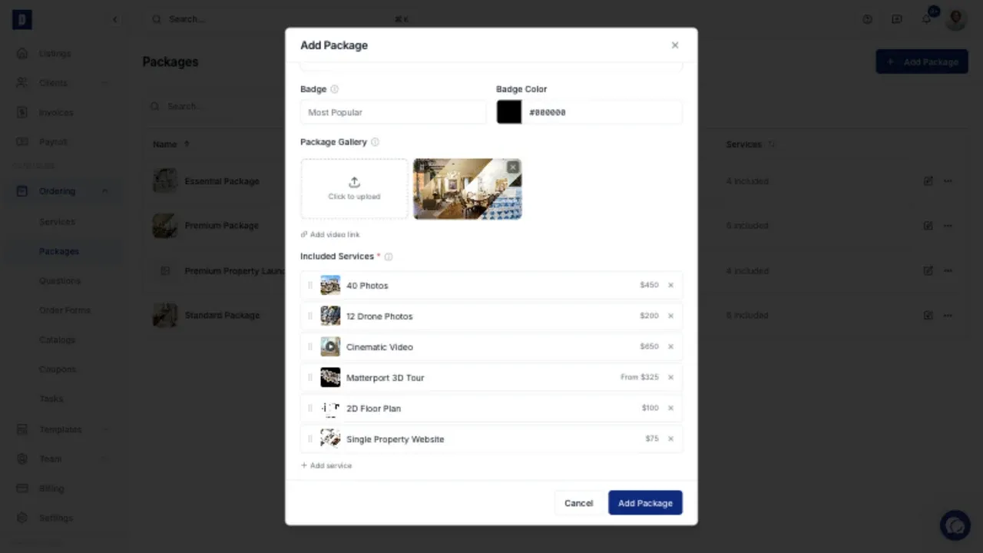Click the Badge info icon
The height and width of the screenshot is (553, 983).
click(x=334, y=89)
